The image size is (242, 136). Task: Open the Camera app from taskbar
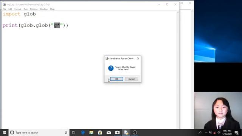[x=117, y=133]
